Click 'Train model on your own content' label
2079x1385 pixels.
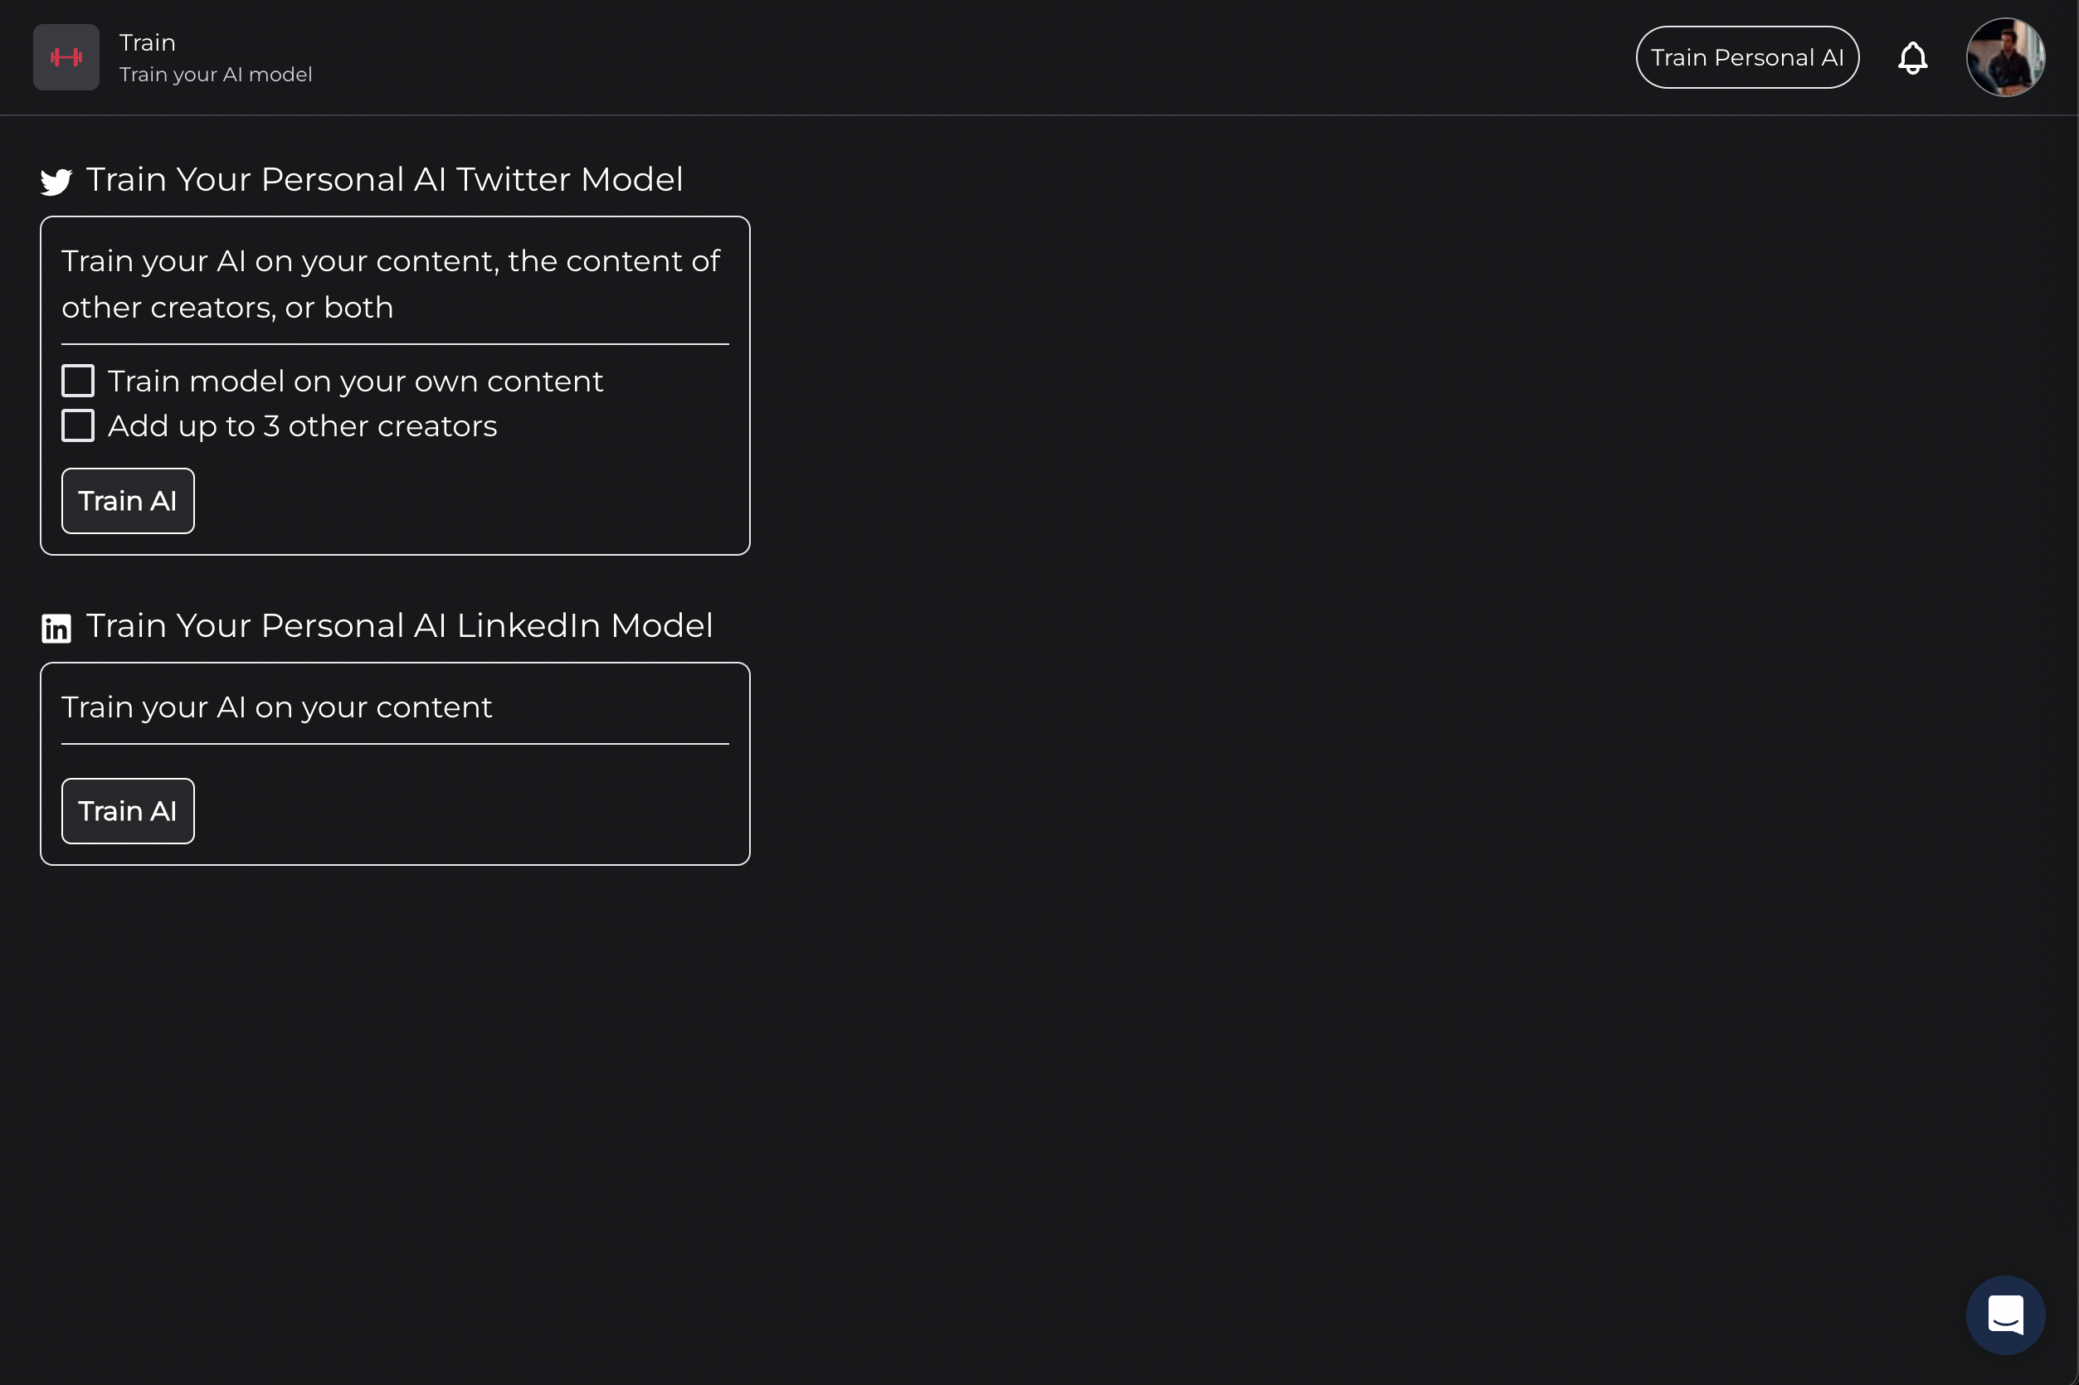355,381
